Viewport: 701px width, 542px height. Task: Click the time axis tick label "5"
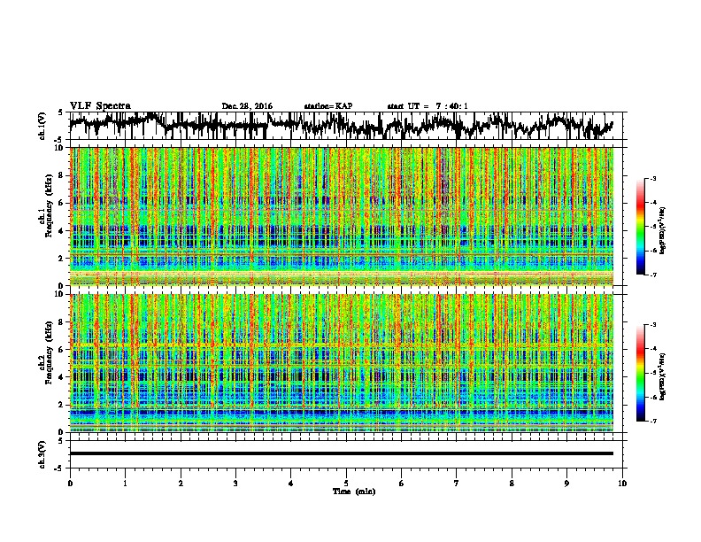pyautogui.click(x=346, y=484)
